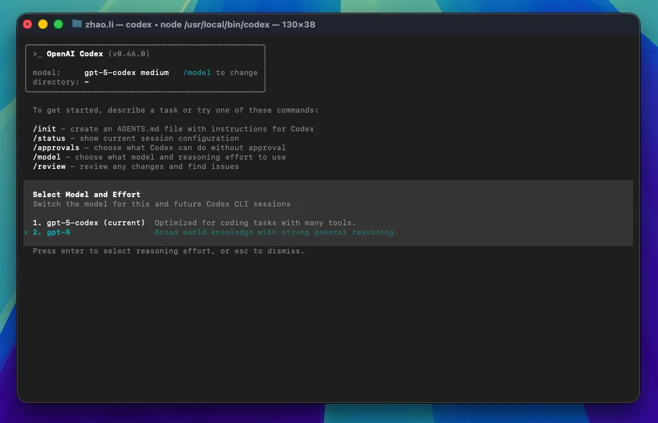The height and width of the screenshot is (423, 658).
Task: Click the v0.46.0 version label
Action: pos(129,54)
